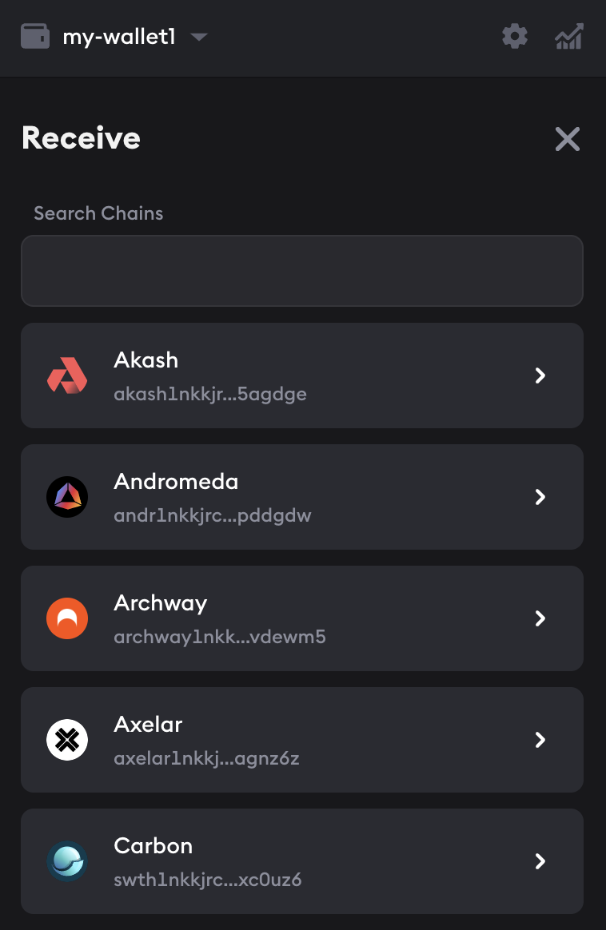The image size is (606, 930).
Task: Close the Receive panel
Action: [x=568, y=139]
